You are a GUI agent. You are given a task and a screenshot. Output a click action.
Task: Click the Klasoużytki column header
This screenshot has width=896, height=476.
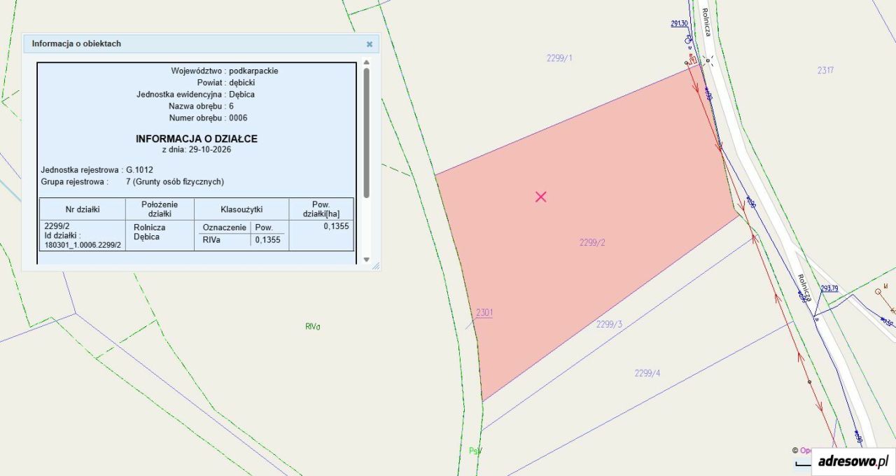(x=241, y=209)
